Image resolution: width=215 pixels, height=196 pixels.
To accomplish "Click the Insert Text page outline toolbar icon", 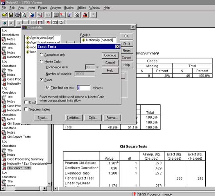I will (61, 23).
